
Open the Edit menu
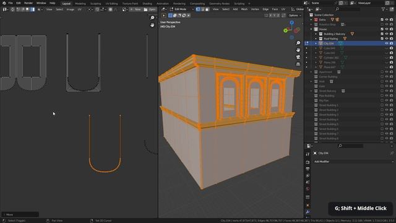[19, 3]
